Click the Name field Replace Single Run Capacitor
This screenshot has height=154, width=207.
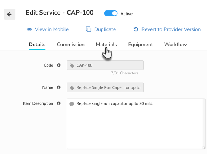105,87
